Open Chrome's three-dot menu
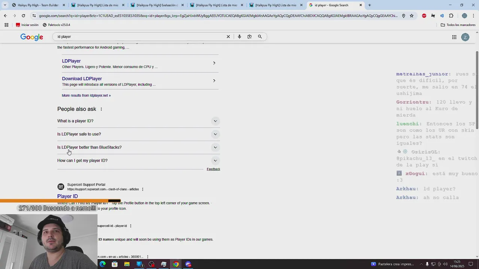The height and width of the screenshot is (269, 479). coord(473,16)
